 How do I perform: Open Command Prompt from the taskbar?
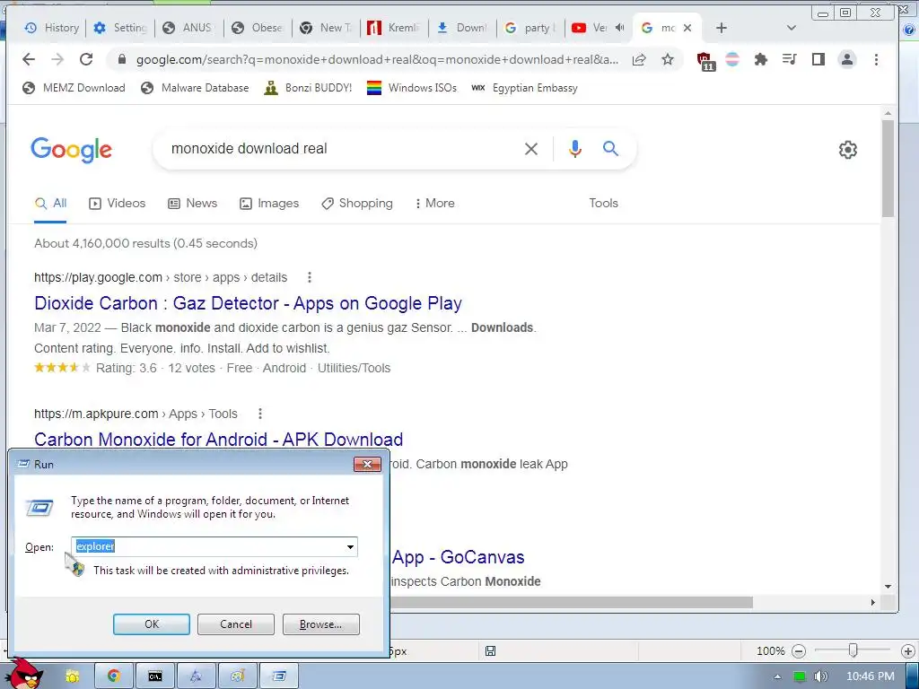(155, 676)
